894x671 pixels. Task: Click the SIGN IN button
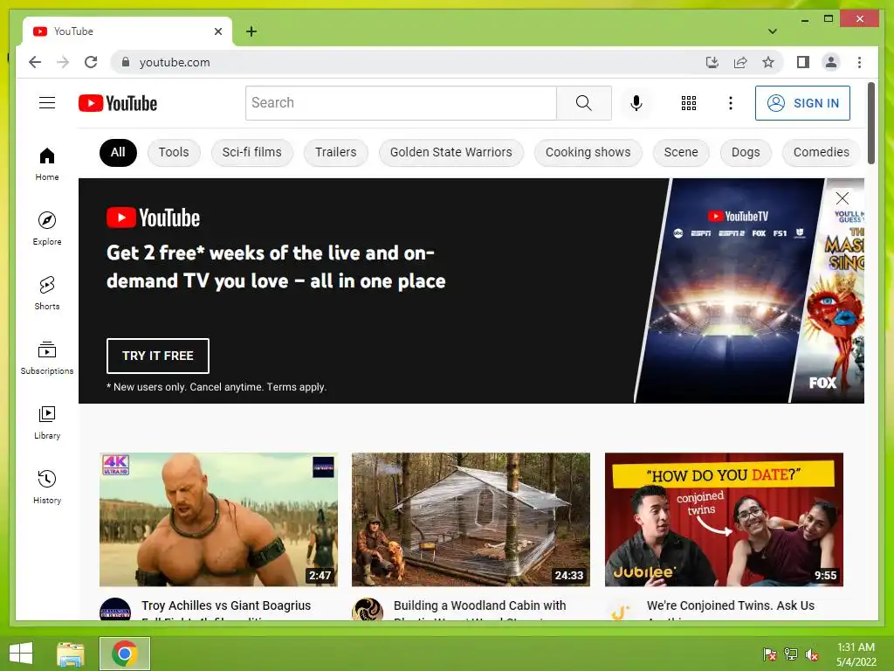pos(802,103)
